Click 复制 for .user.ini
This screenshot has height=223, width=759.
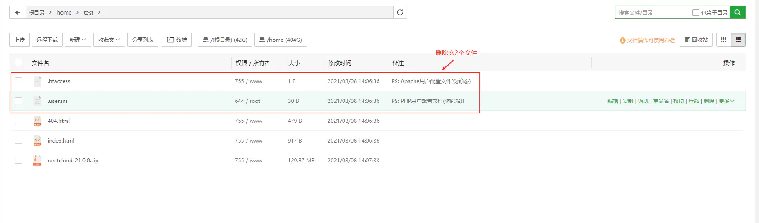(x=628, y=101)
